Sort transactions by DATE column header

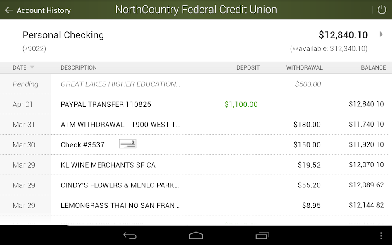coord(19,67)
